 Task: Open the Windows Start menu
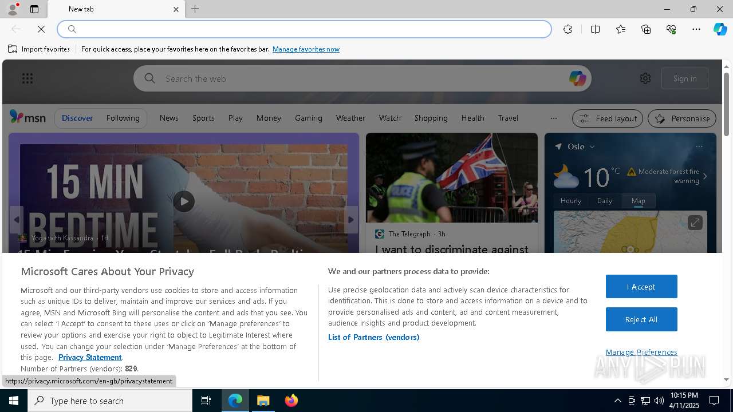[14, 401]
